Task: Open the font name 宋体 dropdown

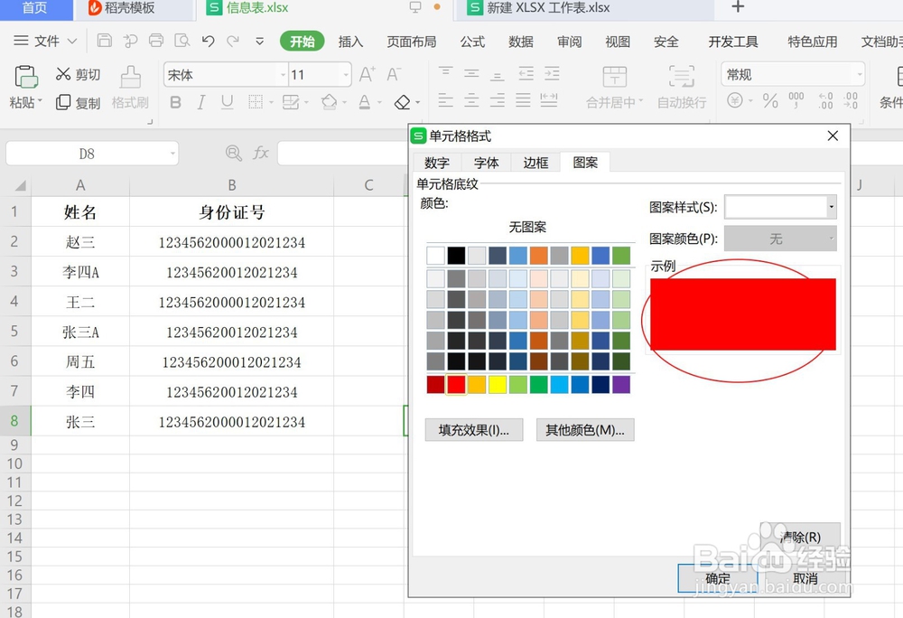Action: coord(283,75)
